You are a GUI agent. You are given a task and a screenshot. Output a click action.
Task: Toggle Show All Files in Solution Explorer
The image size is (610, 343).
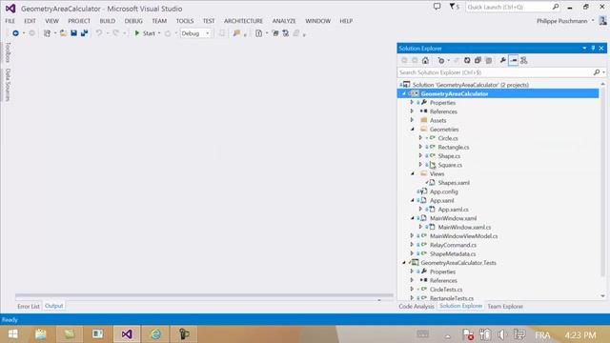click(488, 60)
